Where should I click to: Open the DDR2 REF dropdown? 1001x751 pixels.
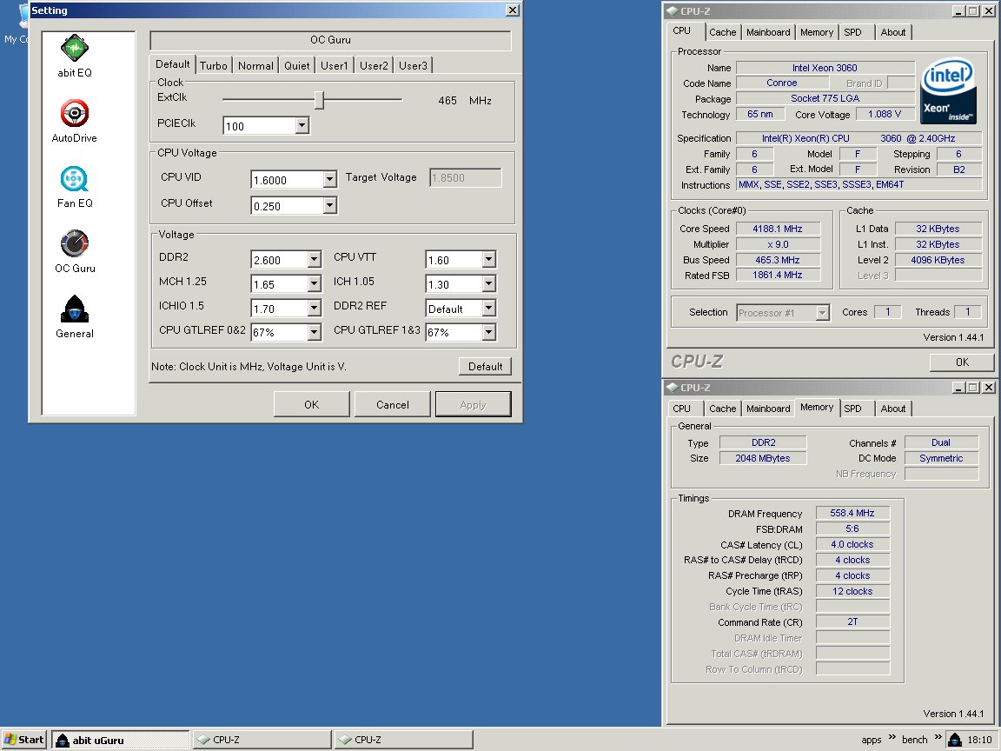(488, 308)
